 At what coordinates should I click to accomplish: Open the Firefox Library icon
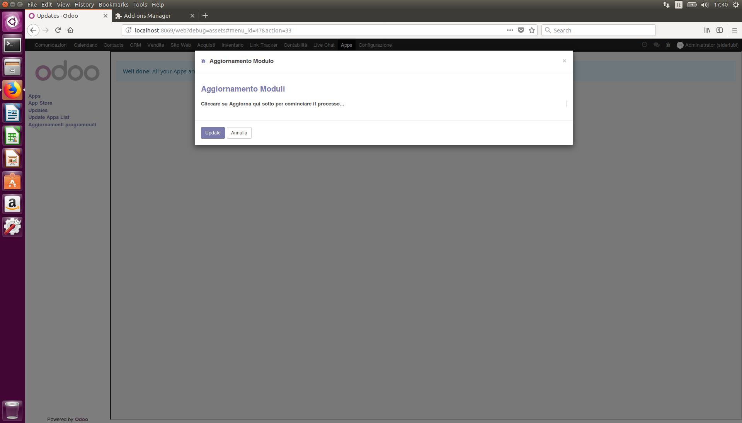pos(707,30)
